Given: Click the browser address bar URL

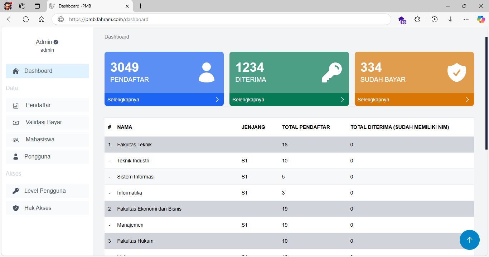Looking at the screenshot, I should coord(215,19).
